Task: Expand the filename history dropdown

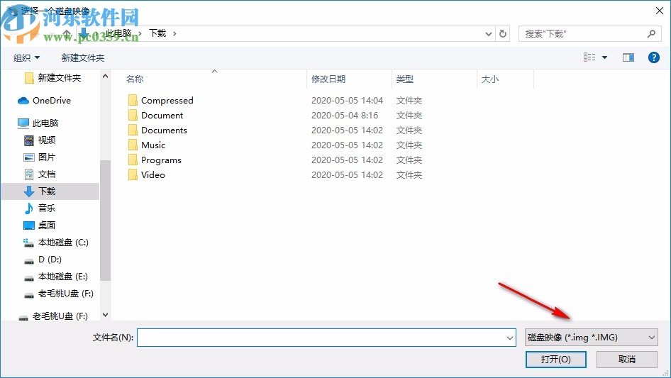Action: (510, 338)
